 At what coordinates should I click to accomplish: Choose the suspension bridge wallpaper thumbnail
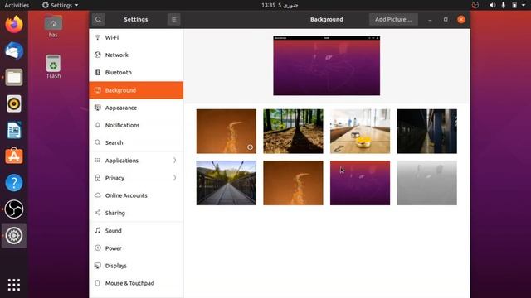[227, 183]
